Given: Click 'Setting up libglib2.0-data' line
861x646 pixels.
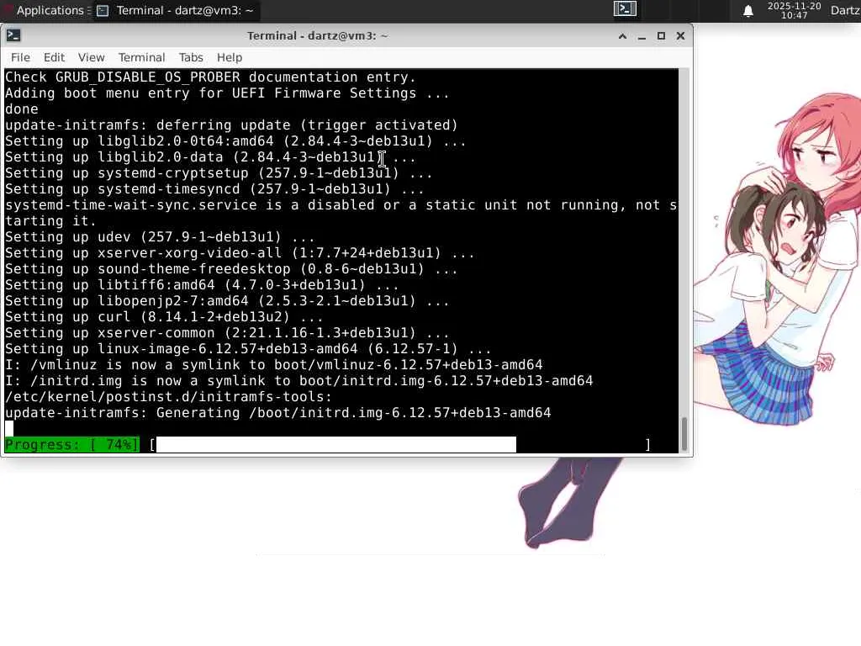Looking at the screenshot, I should 210,157.
